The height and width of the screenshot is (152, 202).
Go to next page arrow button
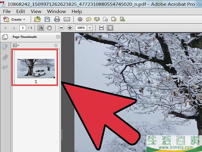(14, 28)
